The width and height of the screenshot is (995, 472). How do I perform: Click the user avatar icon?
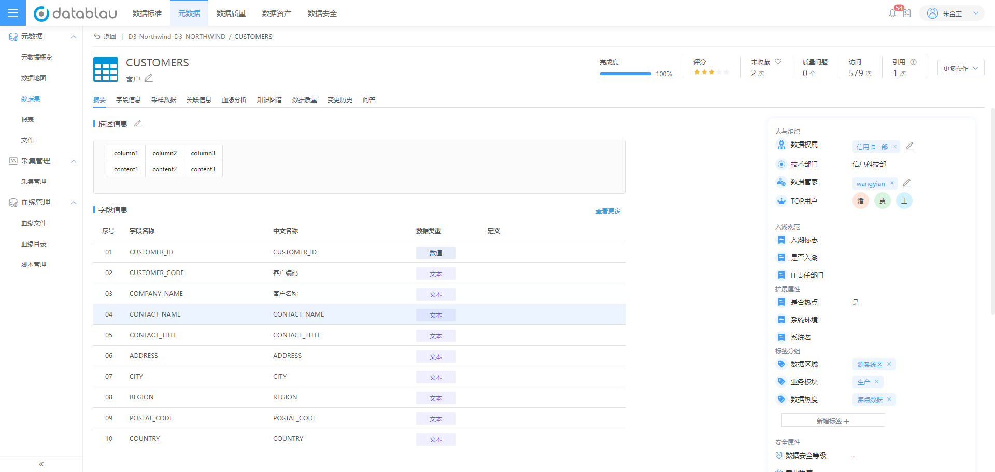tap(932, 13)
